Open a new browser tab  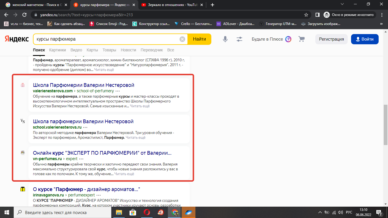click(x=212, y=5)
